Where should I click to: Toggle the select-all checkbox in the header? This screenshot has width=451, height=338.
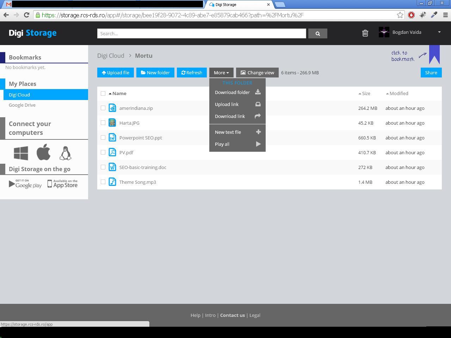coord(103,93)
